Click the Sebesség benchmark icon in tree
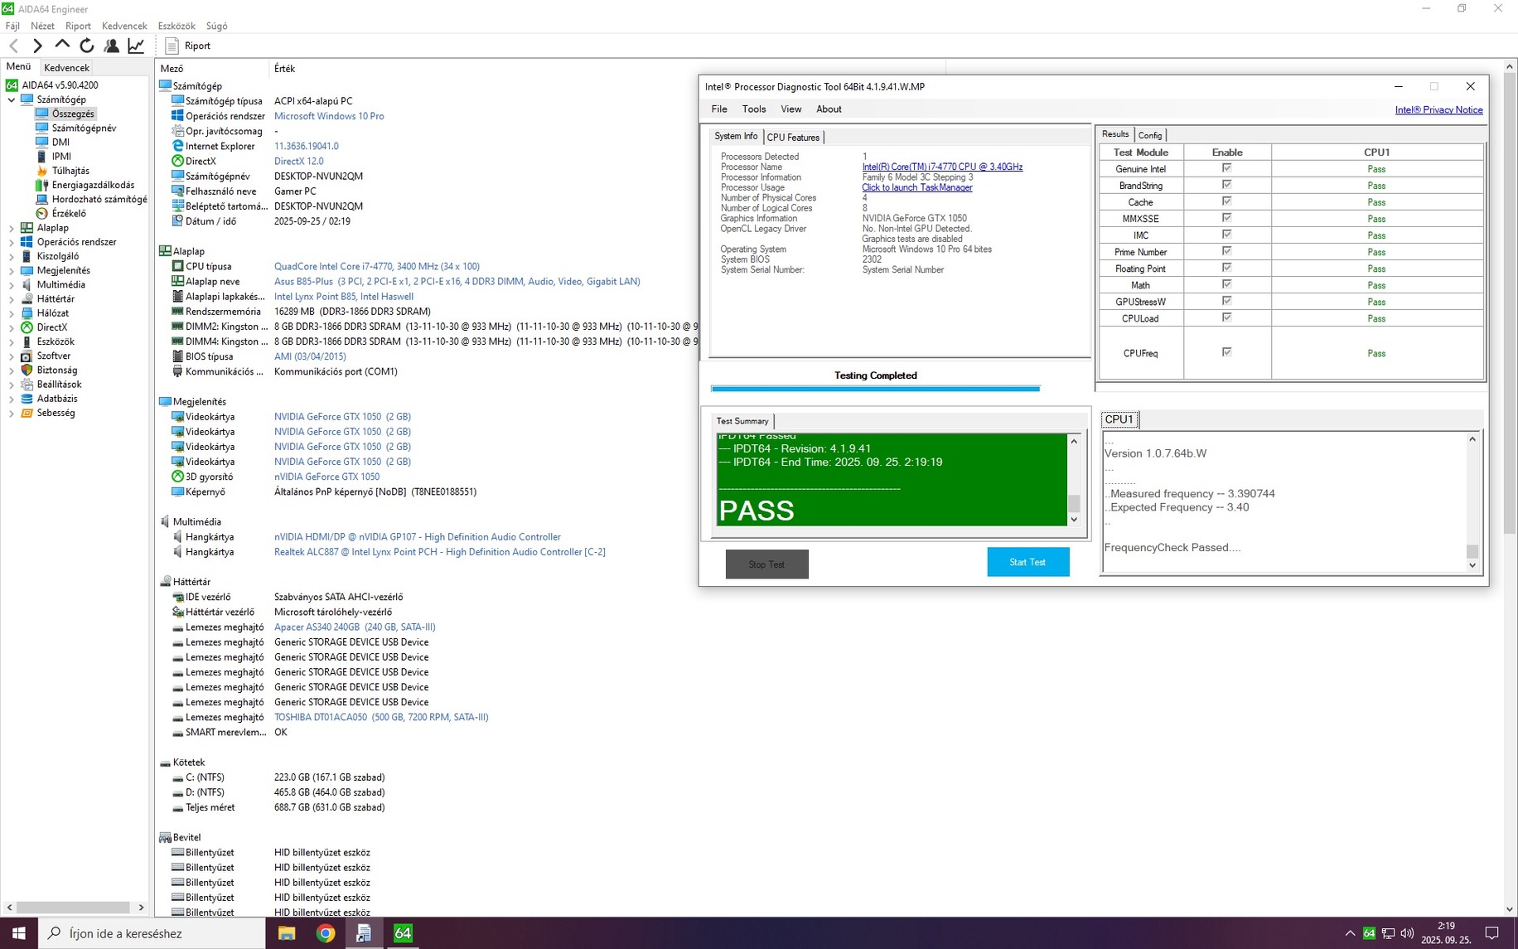This screenshot has width=1518, height=949. click(x=27, y=413)
